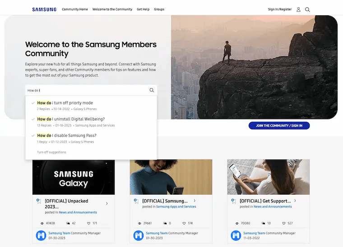Viewport: 343px width, 247px height.
Task: Open the user profile icon in header
Action: coord(298,9)
